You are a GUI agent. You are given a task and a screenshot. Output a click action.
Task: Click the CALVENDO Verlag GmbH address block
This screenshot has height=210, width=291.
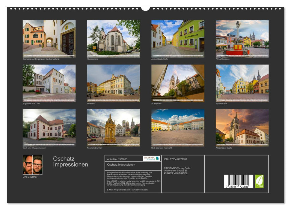[x=178, y=170]
